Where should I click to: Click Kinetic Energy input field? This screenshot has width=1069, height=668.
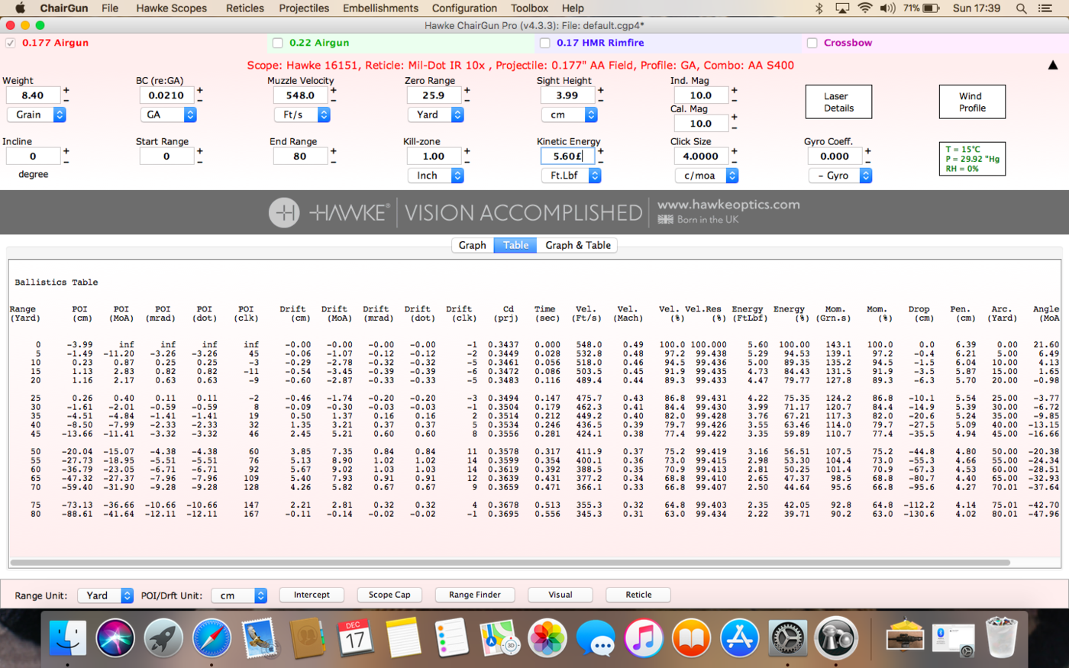[568, 156]
